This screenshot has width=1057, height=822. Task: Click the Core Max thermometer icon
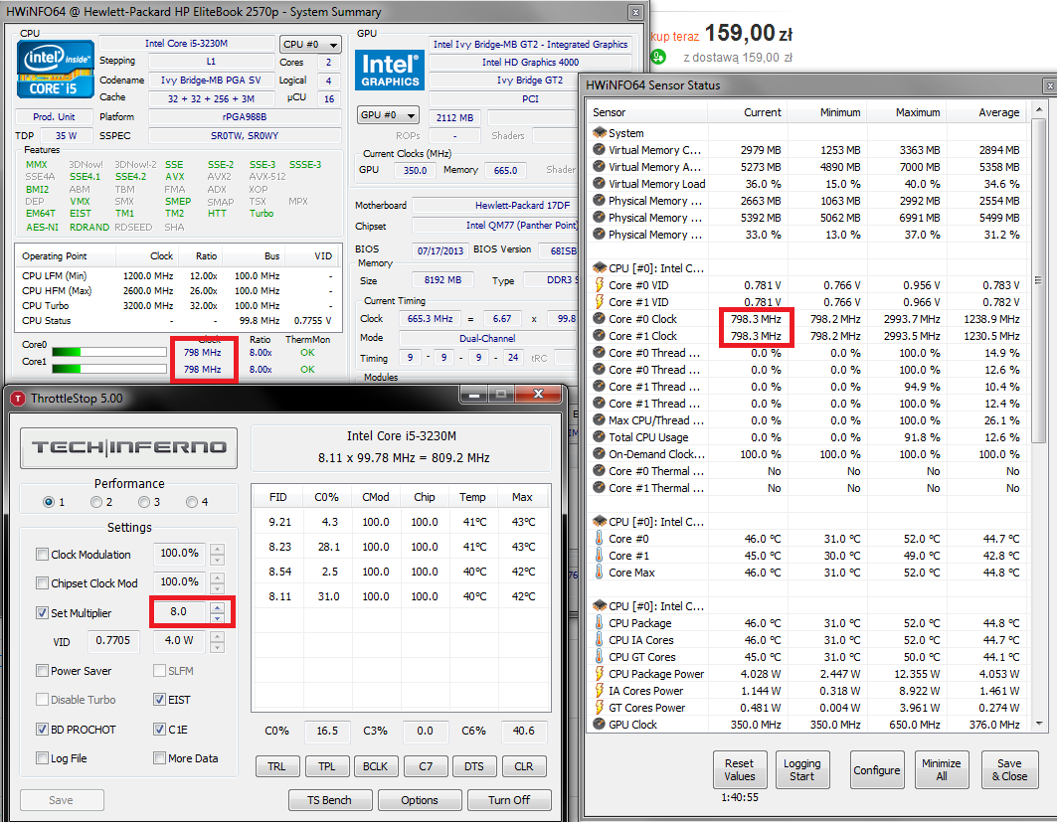click(x=600, y=573)
